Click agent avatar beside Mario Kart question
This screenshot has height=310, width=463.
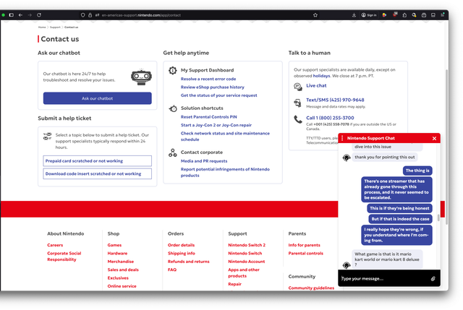point(347,265)
